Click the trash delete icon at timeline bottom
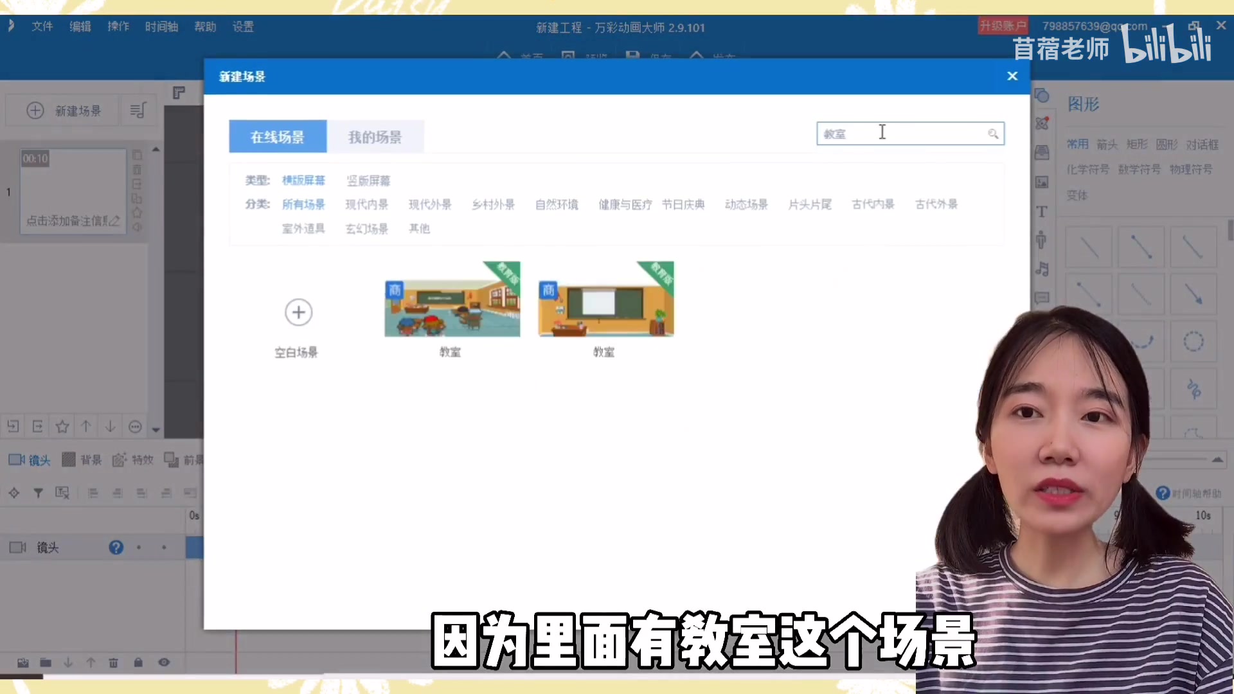 point(113,663)
